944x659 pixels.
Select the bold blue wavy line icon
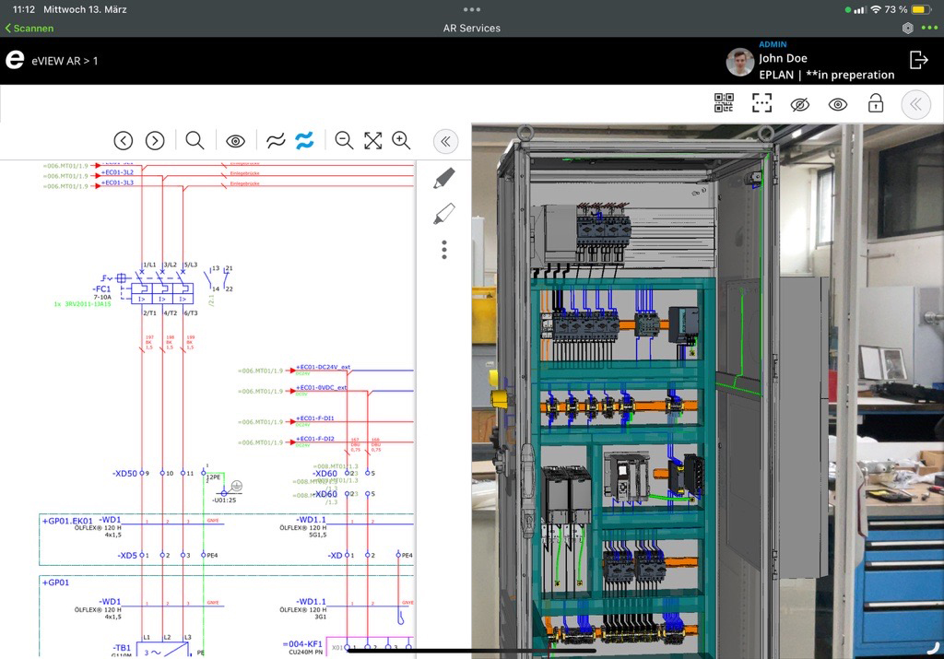pyautogui.click(x=304, y=140)
